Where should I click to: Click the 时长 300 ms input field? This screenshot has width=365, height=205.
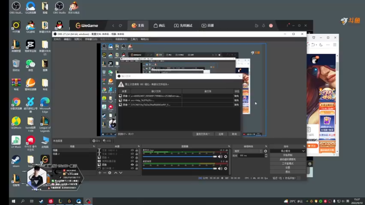click(x=251, y=156)
